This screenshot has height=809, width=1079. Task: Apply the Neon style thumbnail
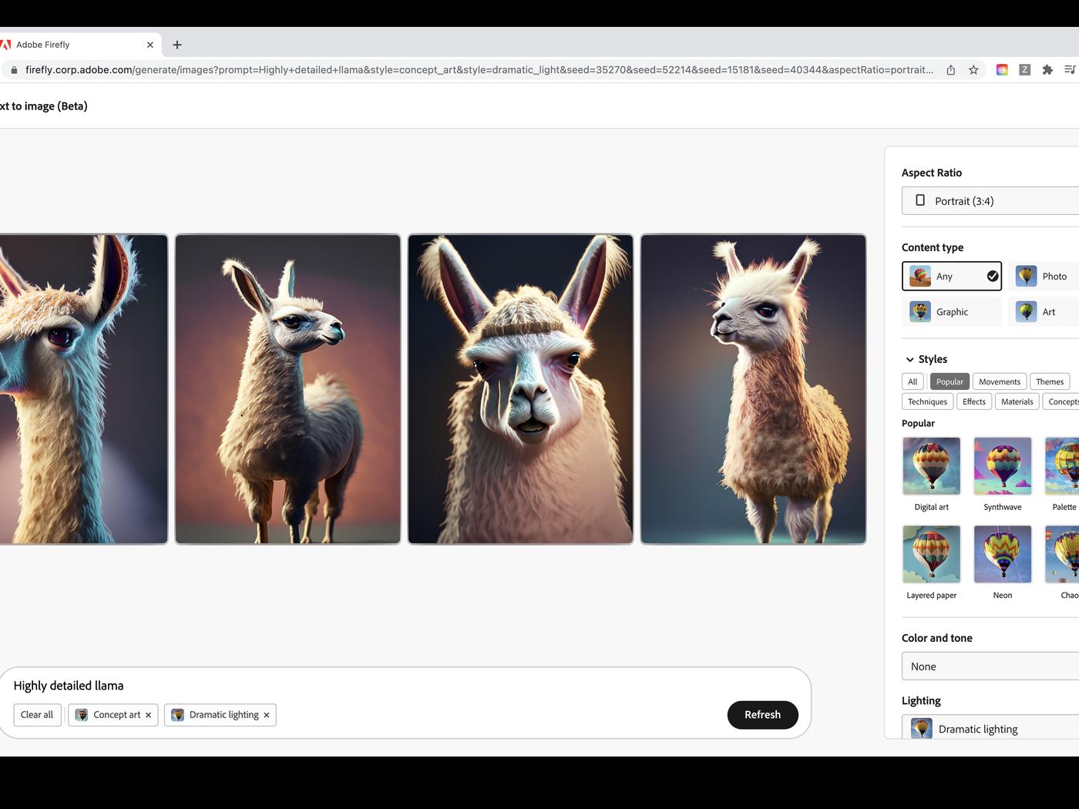1002,555
